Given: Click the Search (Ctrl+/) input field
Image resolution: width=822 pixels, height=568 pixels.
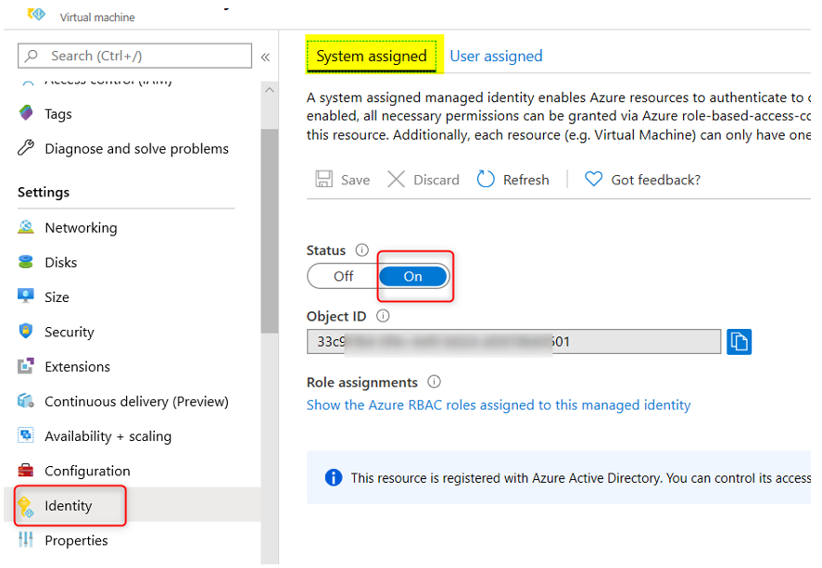Looking at the screenshot, I should [134, 56].
